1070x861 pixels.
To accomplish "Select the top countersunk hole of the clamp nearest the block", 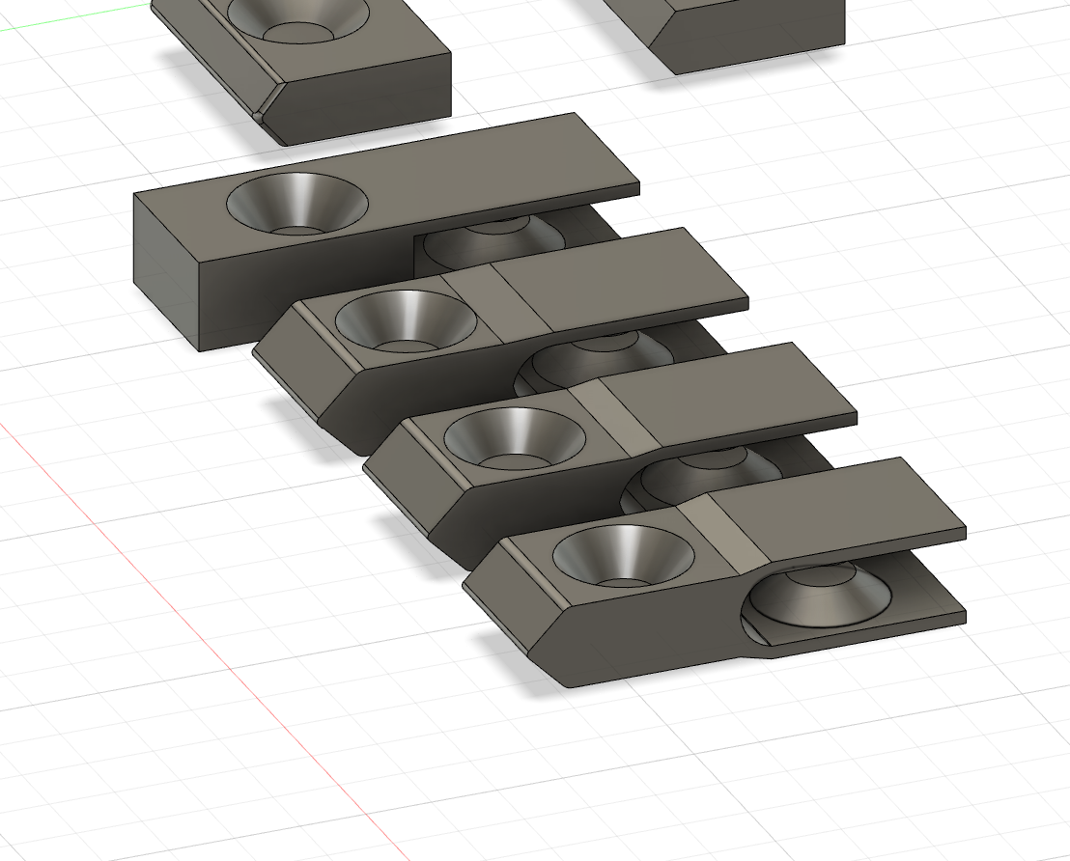I will [406, 321].
